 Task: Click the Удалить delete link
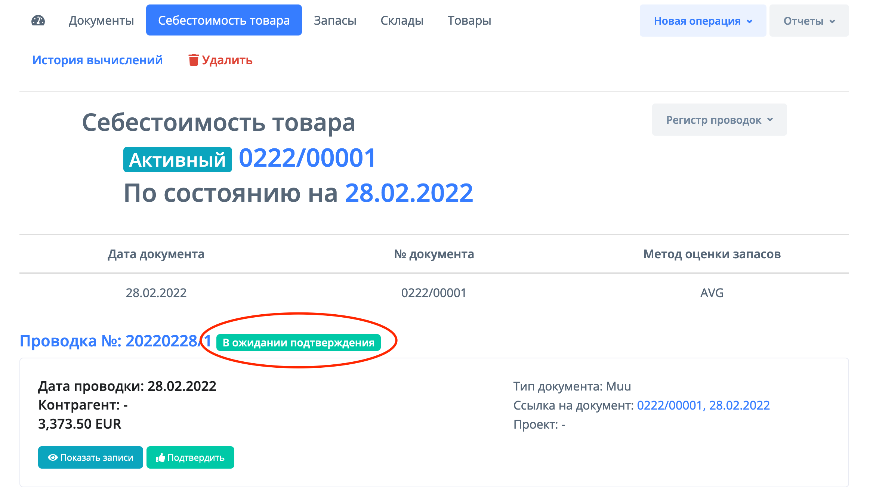pyautogui.click(x=226, y=60)
